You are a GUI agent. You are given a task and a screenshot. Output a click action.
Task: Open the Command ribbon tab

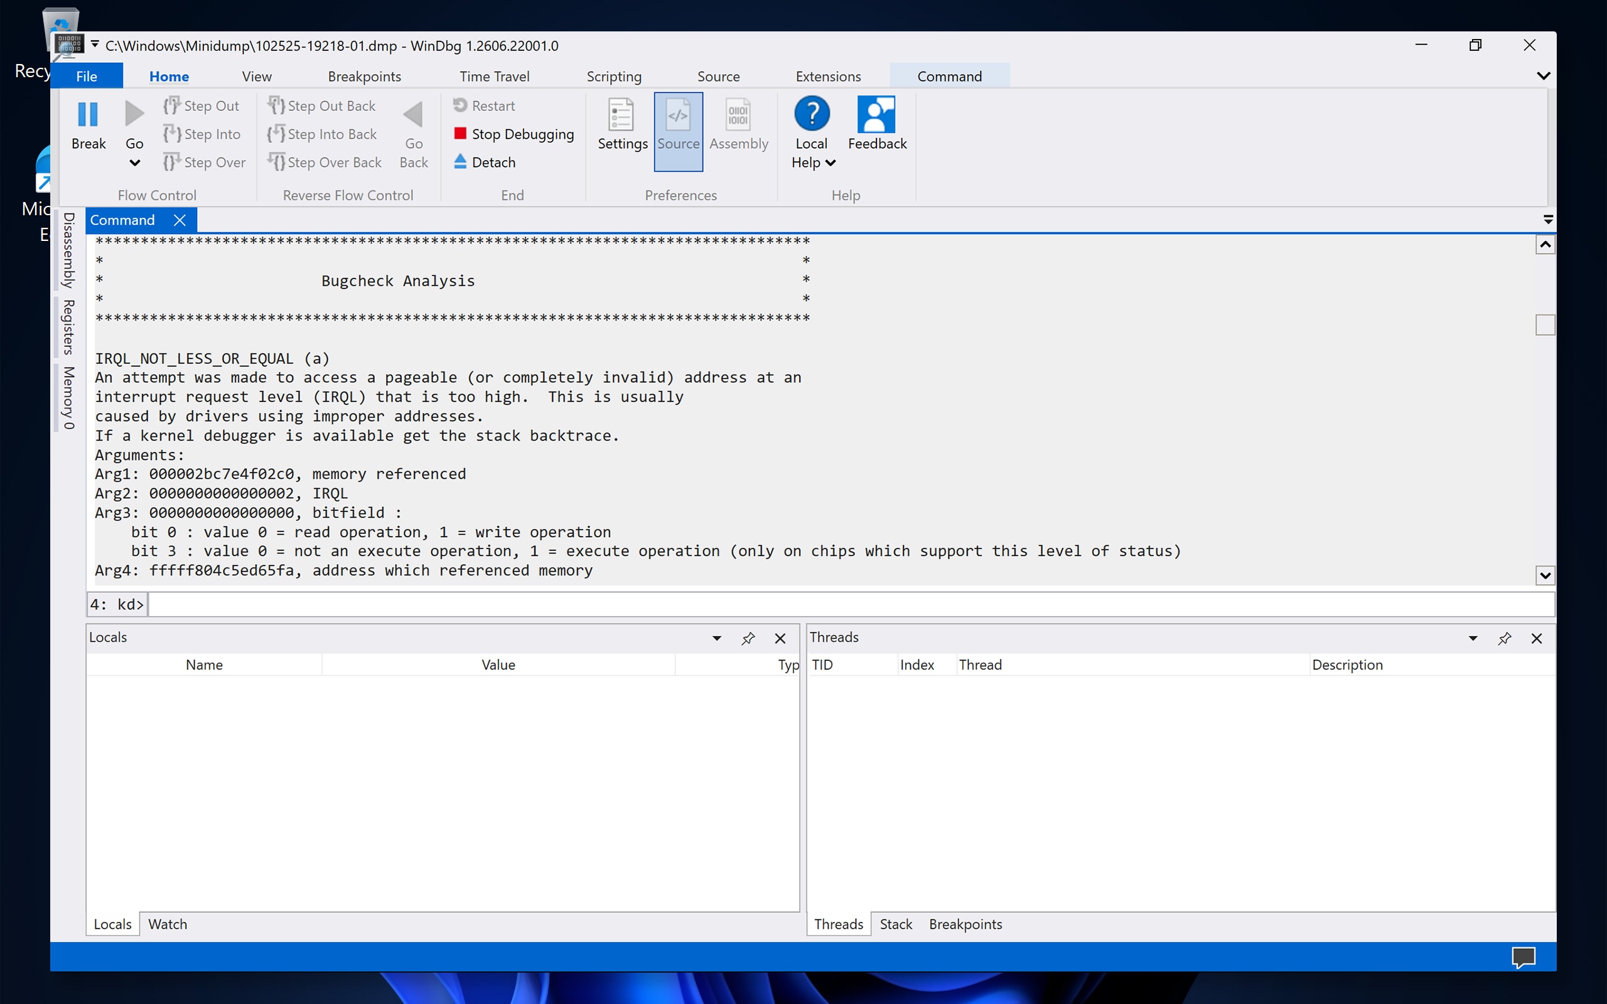950,76
